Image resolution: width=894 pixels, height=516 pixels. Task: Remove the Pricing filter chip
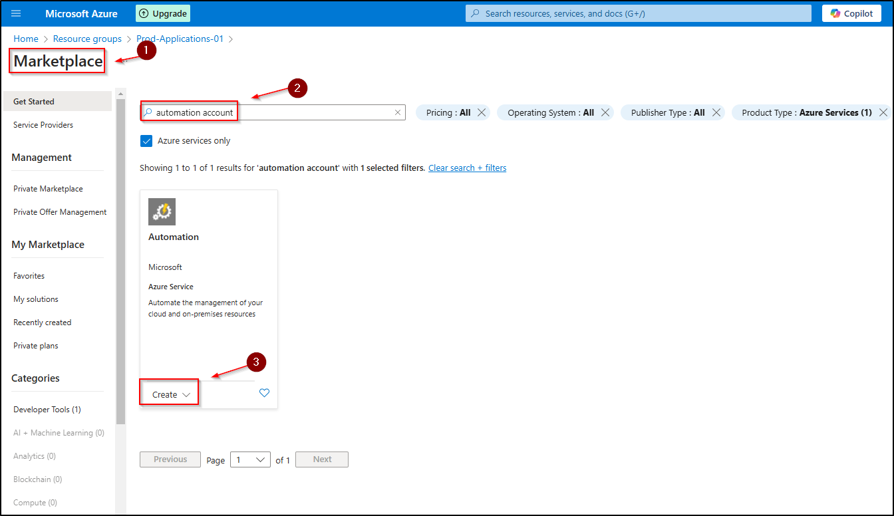point(482,112)
